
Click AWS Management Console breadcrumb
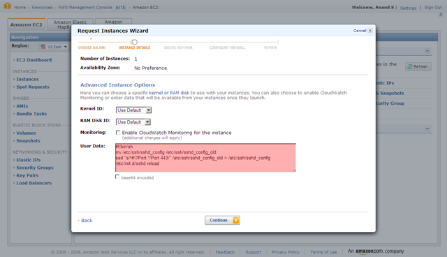coord(85,8)
